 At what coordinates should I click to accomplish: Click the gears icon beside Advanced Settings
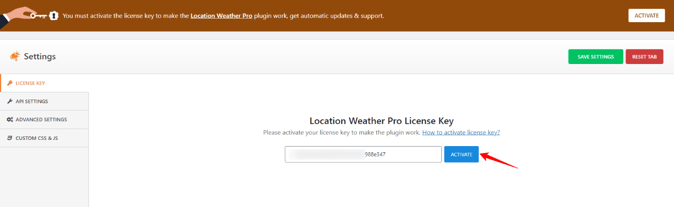point(10,119)
